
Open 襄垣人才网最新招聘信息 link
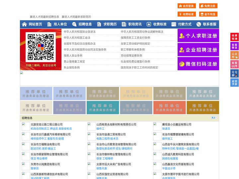point(44,17)
